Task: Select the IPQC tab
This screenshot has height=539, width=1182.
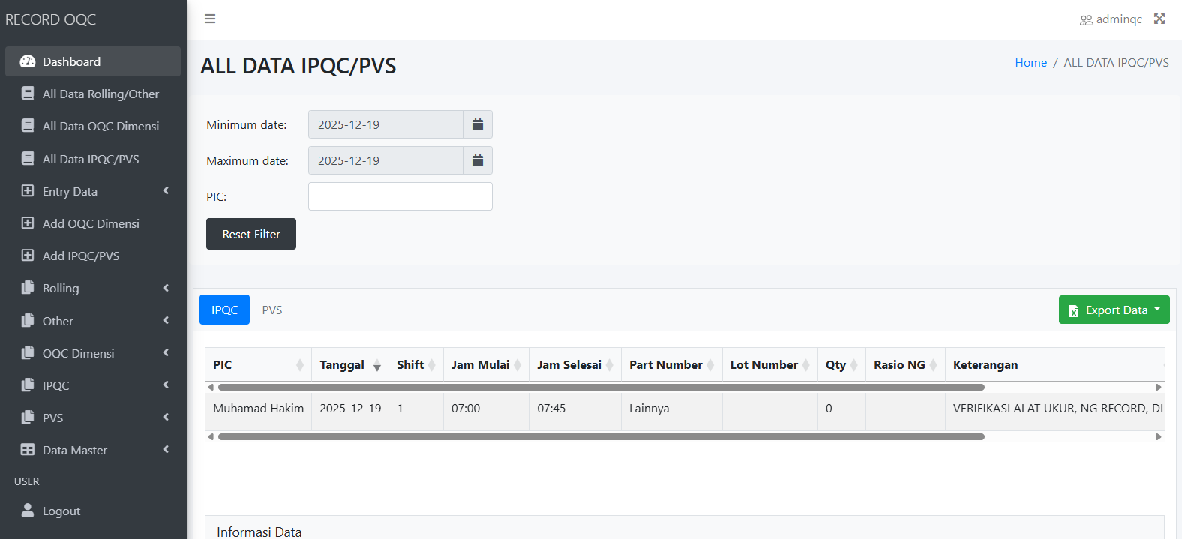Action: coord(223,310)
